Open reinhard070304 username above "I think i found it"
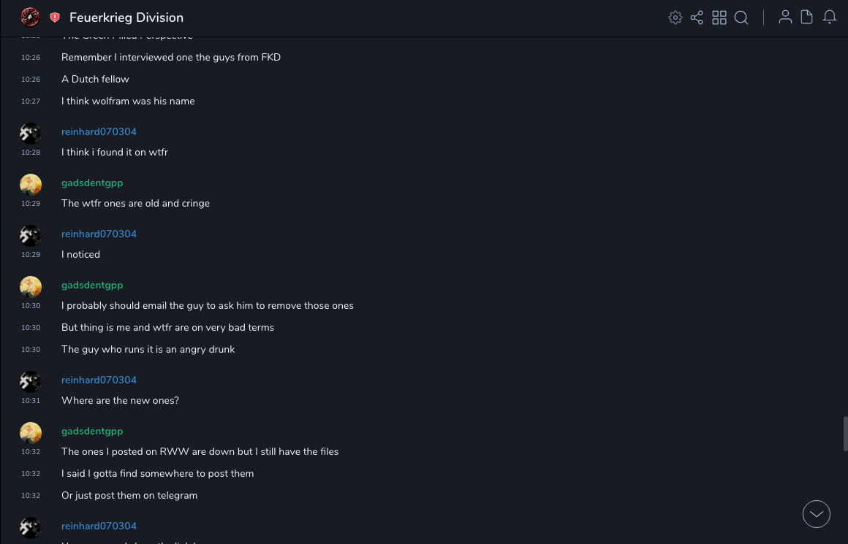The height and width of the screenshot is (544, 848). click(99, 131)
